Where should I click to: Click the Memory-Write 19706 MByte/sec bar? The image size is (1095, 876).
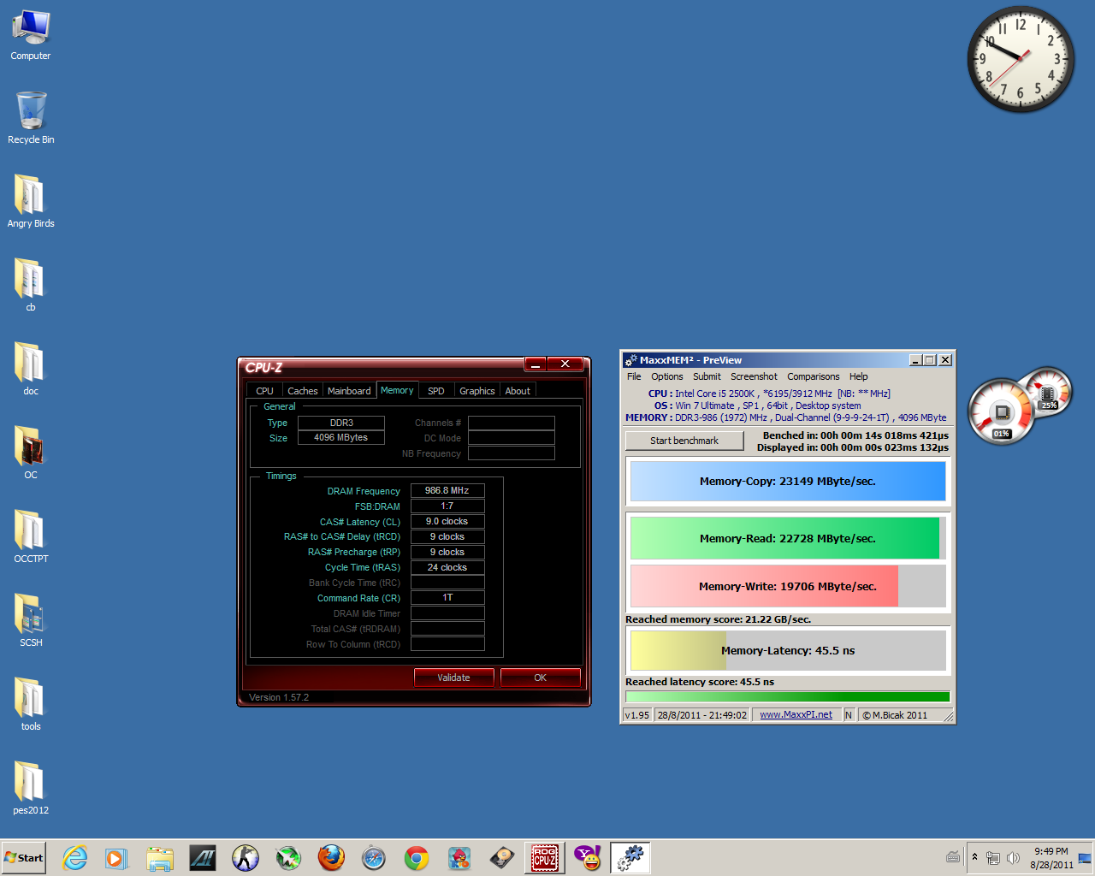(788, 586)
